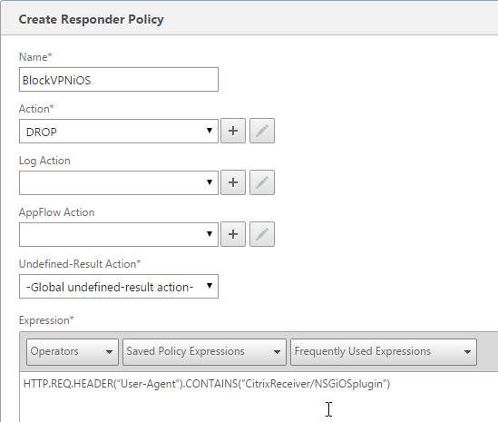Screen dimensions: 498x422
Task: Open the Operators menu
Action: [x=73, y=352]
